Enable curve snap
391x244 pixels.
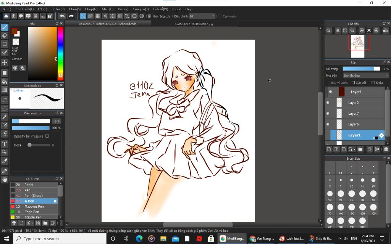pos(127,16)
